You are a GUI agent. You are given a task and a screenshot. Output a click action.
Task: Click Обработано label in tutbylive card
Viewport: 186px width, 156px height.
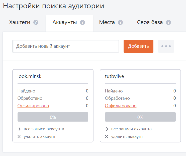coord(117,98)
